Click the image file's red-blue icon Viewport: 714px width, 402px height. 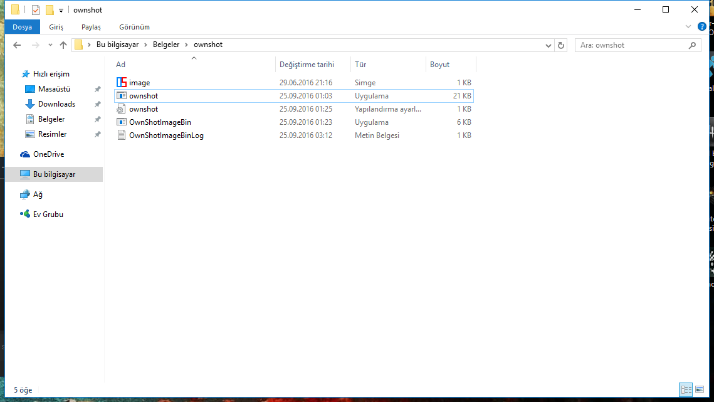coord(121,83)
